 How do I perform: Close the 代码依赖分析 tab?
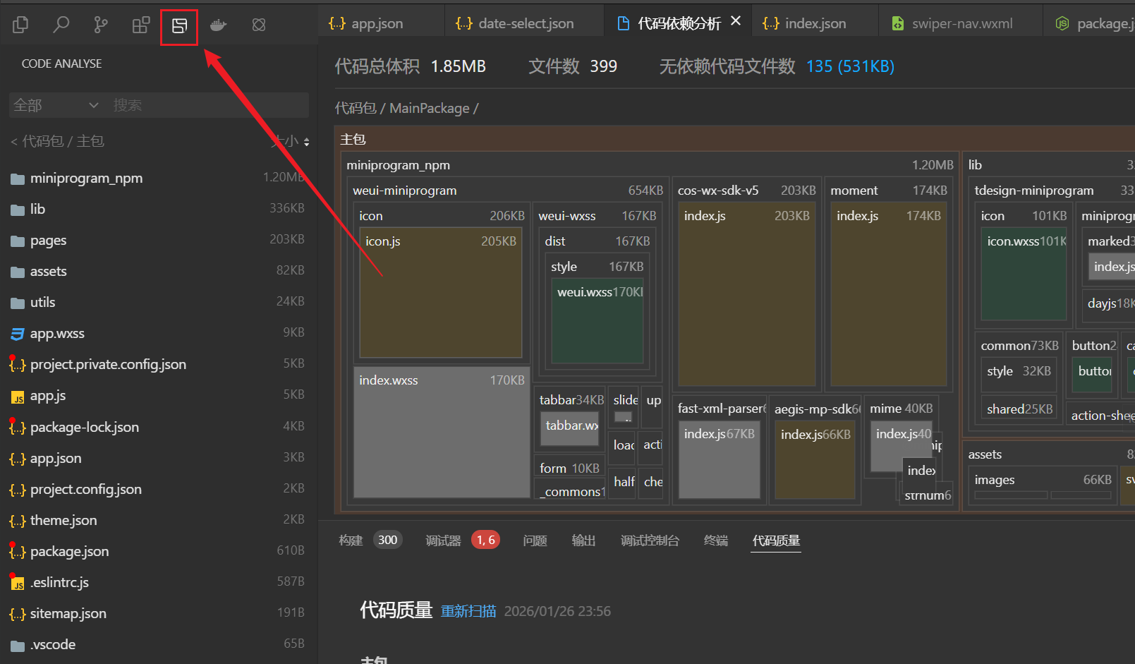[736, 21]
